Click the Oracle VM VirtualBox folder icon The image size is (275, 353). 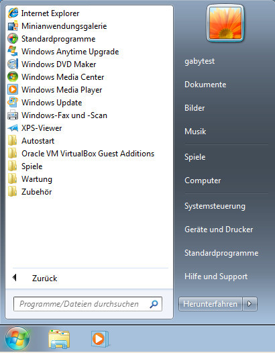(x=12, y=154)
